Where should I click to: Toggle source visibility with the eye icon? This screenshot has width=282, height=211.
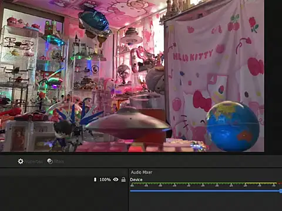coord(116,179)
